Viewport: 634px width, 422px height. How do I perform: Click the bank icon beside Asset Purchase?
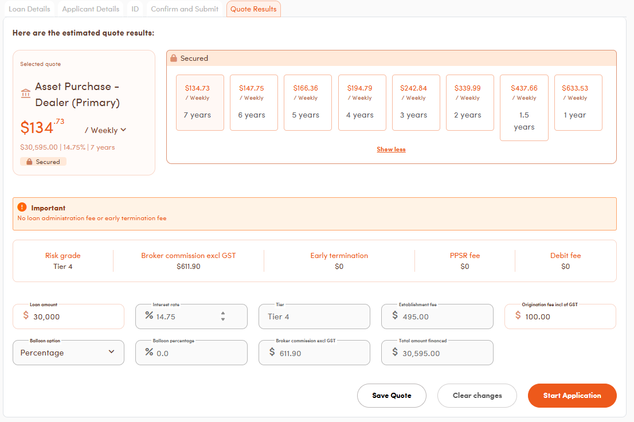click(26, 93)
